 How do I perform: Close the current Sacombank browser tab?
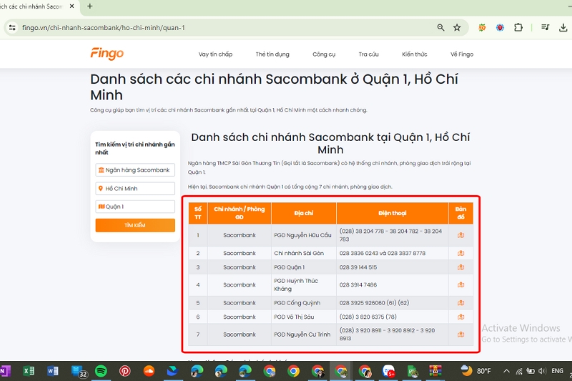coord(72,6)
